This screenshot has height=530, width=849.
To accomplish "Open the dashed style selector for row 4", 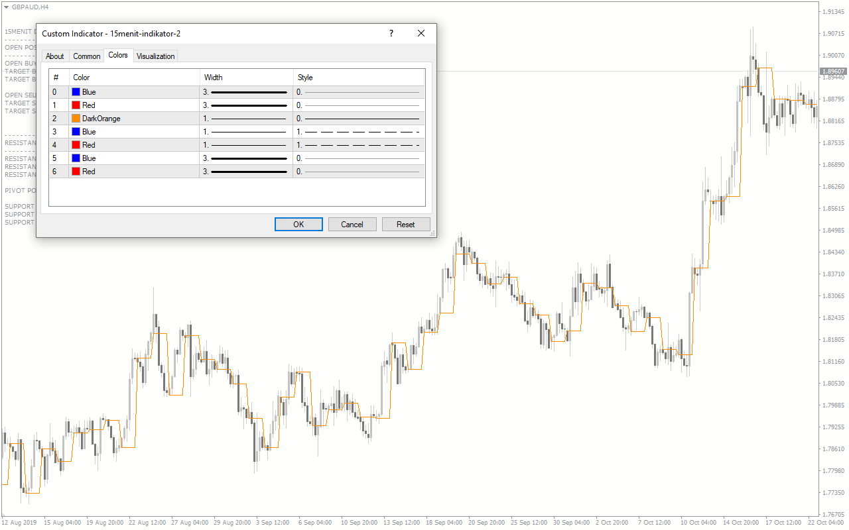I will pos(359,145).
